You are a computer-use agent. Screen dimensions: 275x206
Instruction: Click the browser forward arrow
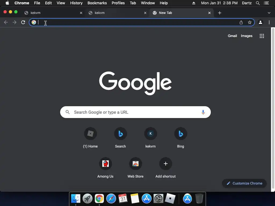(x=15, y=22)
